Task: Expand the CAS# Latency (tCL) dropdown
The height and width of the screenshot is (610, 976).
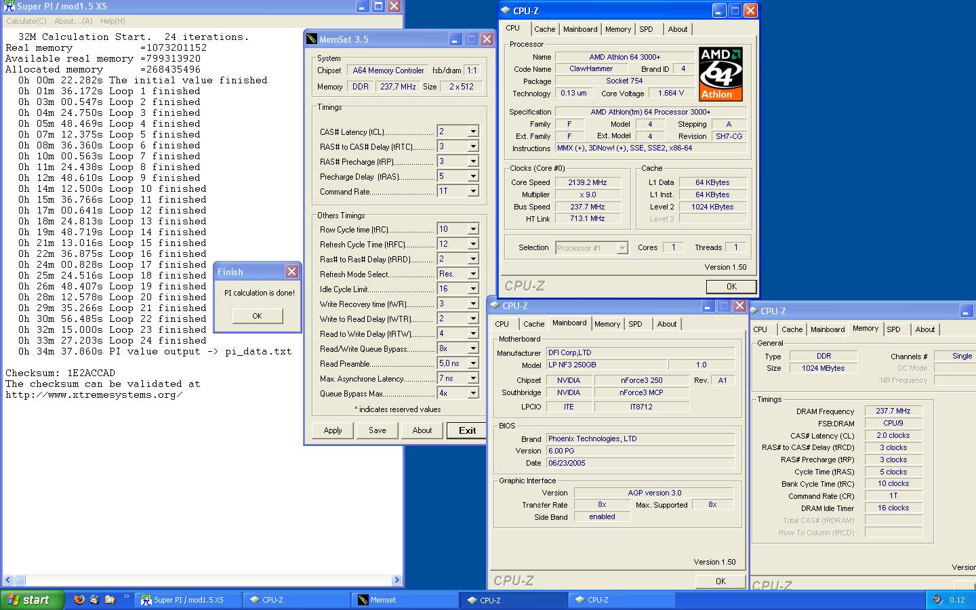Action: (x=473, y=131)
